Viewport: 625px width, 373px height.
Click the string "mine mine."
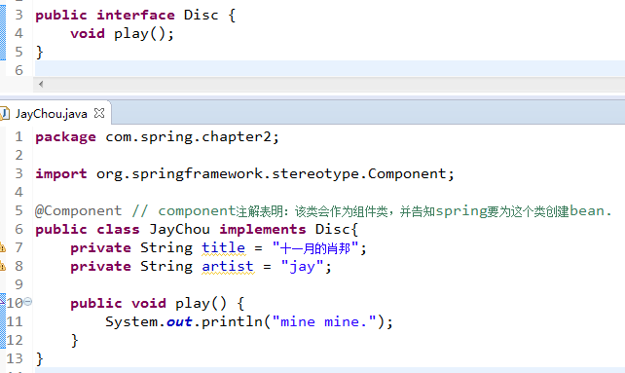pyautogui.click(x=324, y=321)
